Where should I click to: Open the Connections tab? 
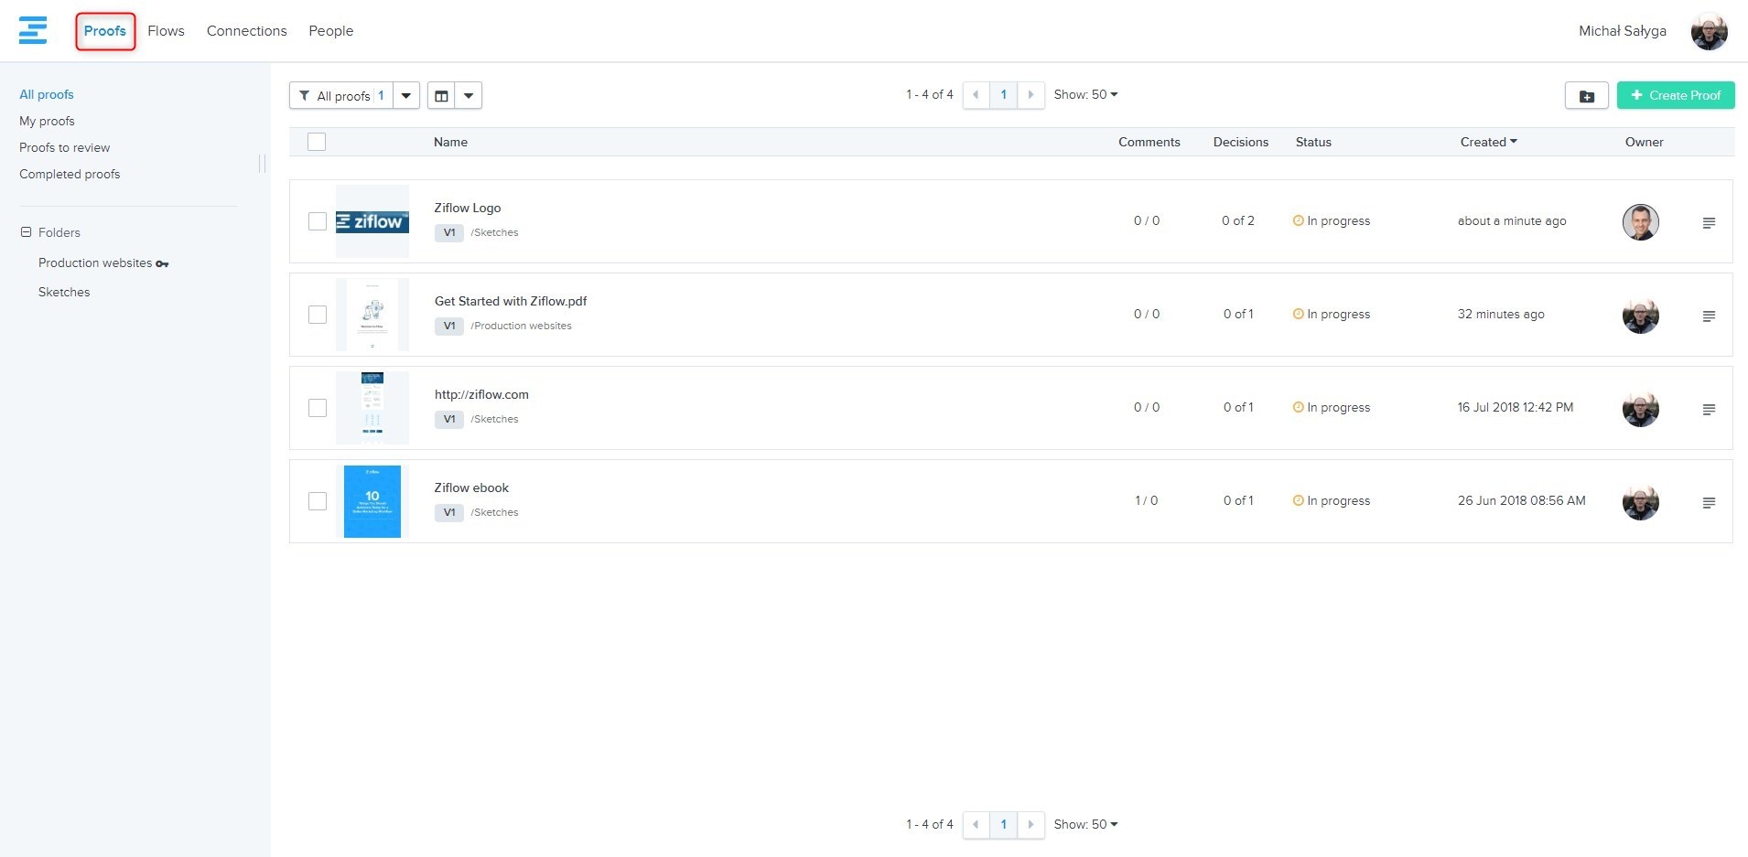point(246,31)
